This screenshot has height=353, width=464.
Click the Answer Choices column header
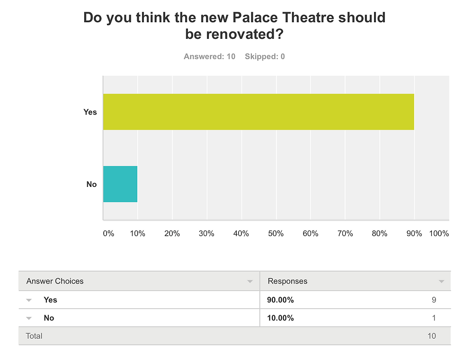[55, 281]
